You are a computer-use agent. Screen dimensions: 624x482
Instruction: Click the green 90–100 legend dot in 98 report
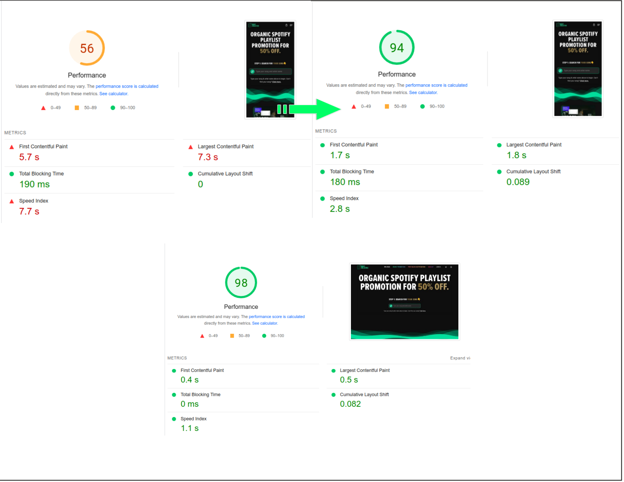click(264, 336)
